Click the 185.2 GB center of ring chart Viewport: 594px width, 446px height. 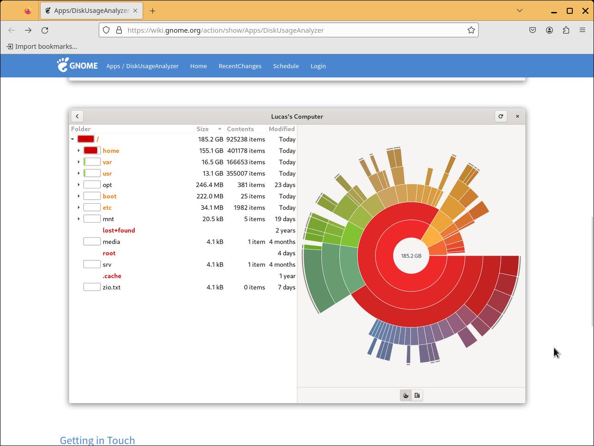(x=411, y=256)
